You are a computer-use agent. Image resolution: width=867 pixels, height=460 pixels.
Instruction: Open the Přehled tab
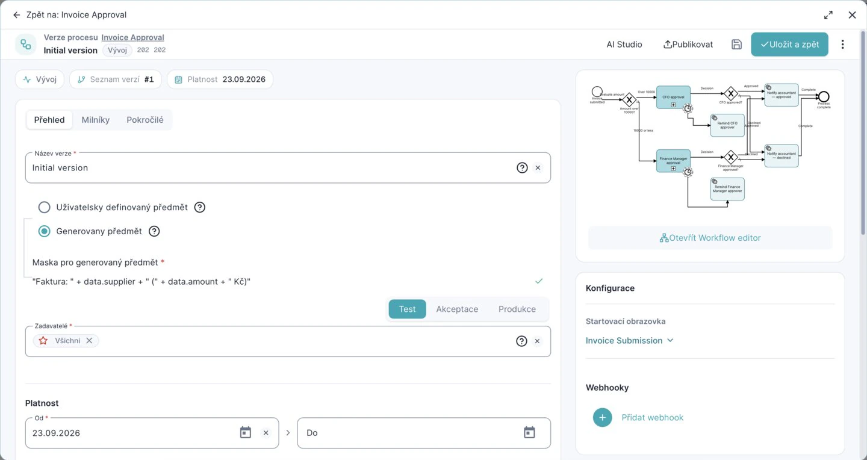tap(49, 120)
